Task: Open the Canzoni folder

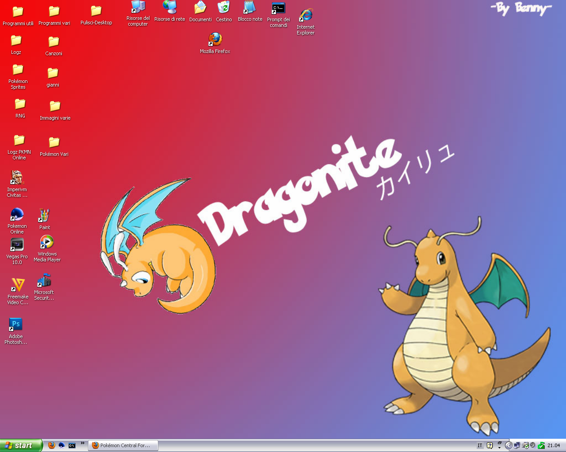Action: pyautogui.click(x=54, y=46)
